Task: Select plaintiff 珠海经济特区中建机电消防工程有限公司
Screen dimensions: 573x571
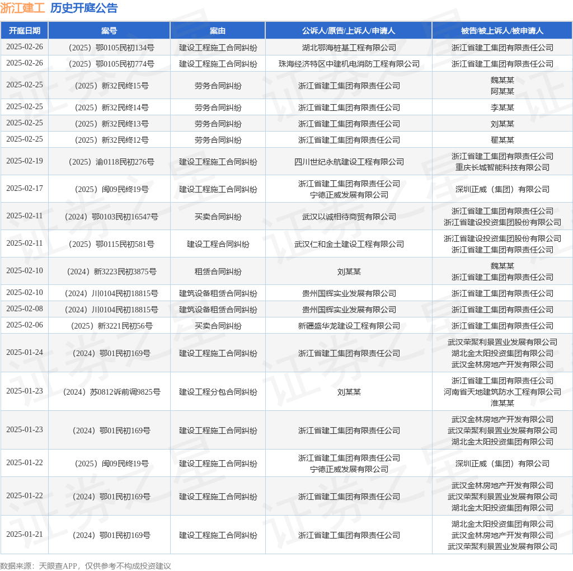Action: (349, 64)
